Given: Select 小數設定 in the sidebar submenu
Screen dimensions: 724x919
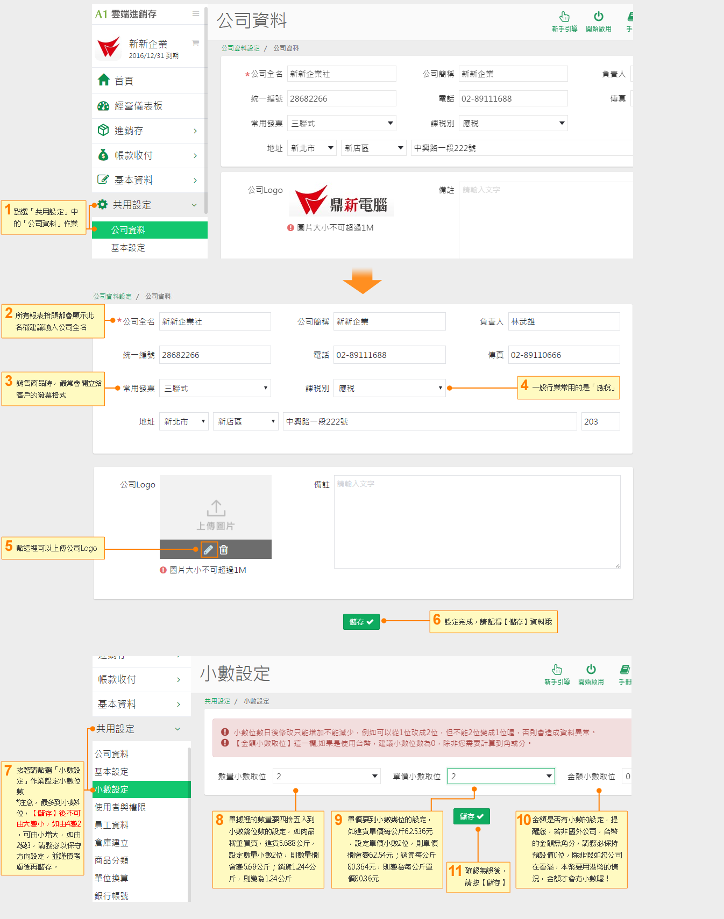Looking at the screenshot, I should pos(141,789).
